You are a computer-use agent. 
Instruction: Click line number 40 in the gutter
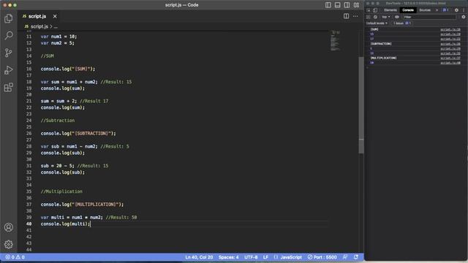point(29,224)
